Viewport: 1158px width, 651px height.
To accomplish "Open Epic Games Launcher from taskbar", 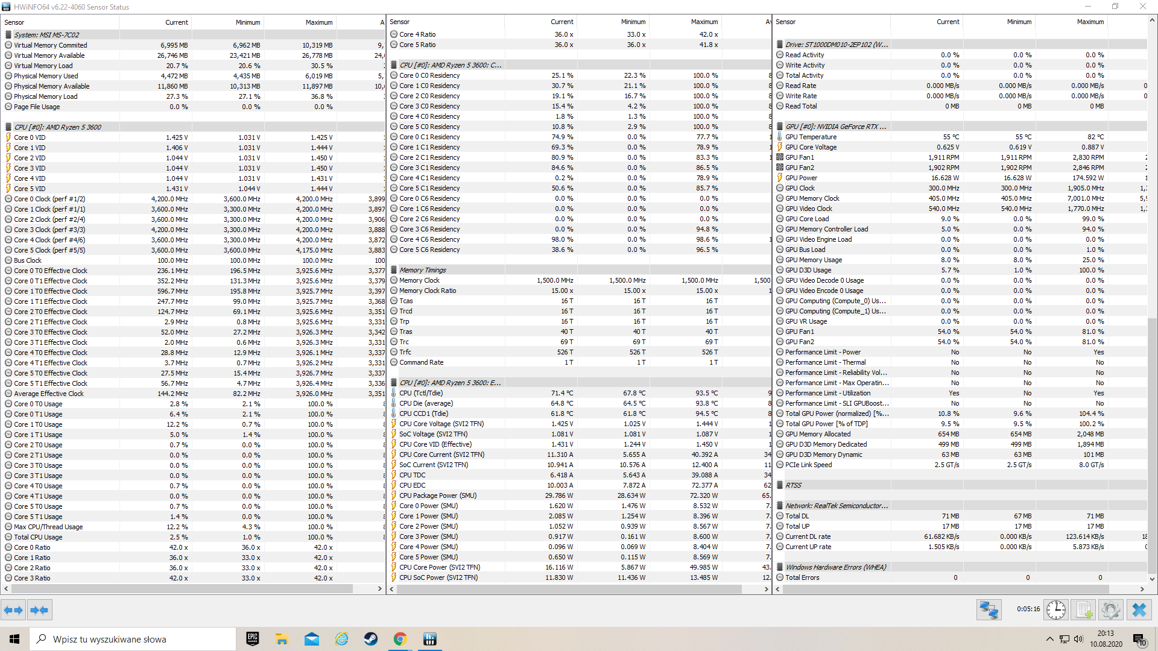I will click(x=253, y=639).
